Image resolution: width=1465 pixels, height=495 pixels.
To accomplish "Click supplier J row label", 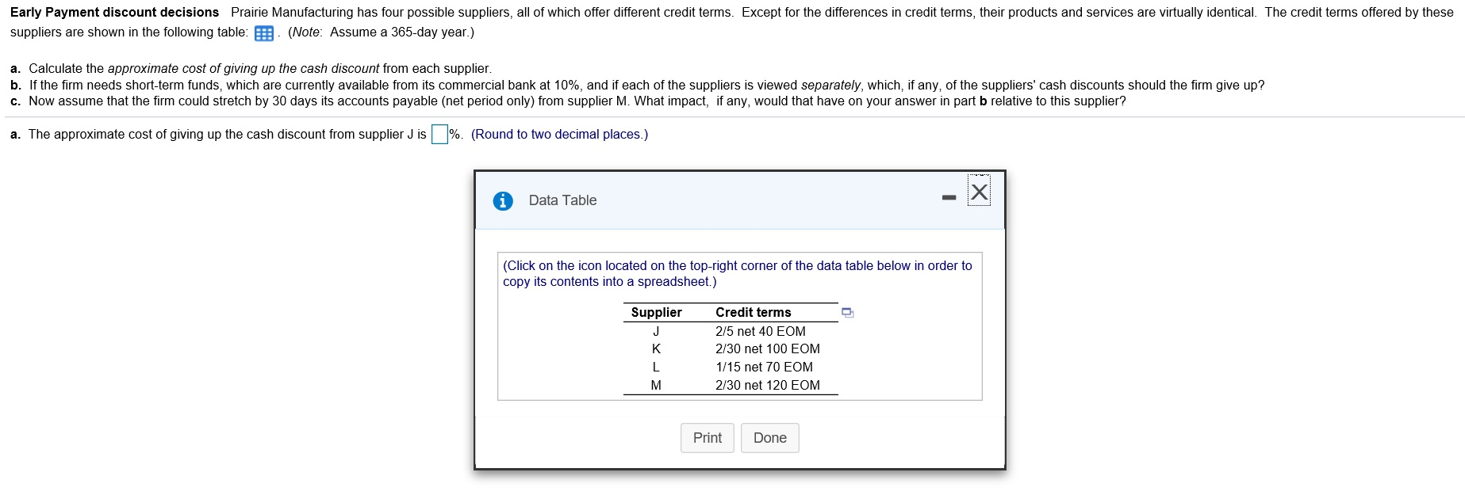I will point(656,331).
